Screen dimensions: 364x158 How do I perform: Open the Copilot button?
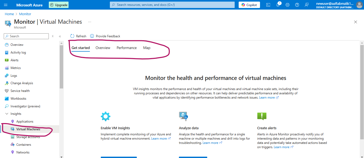(x=249, y=5)
